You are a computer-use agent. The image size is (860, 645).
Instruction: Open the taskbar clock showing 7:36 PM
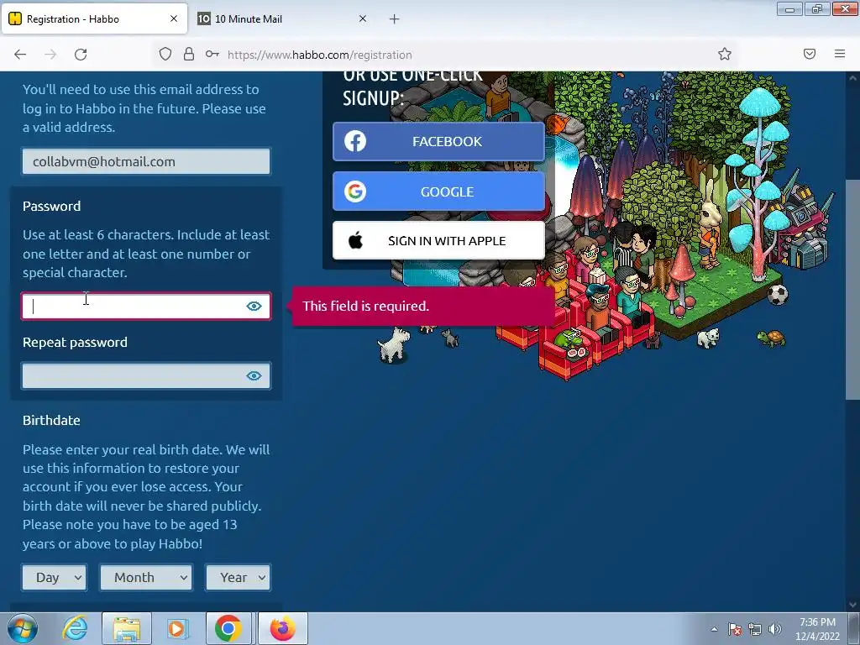click(x=818, y=629)
